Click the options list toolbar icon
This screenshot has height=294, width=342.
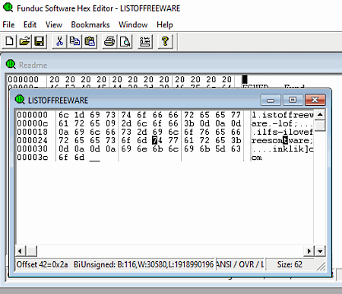pos(145,41)
